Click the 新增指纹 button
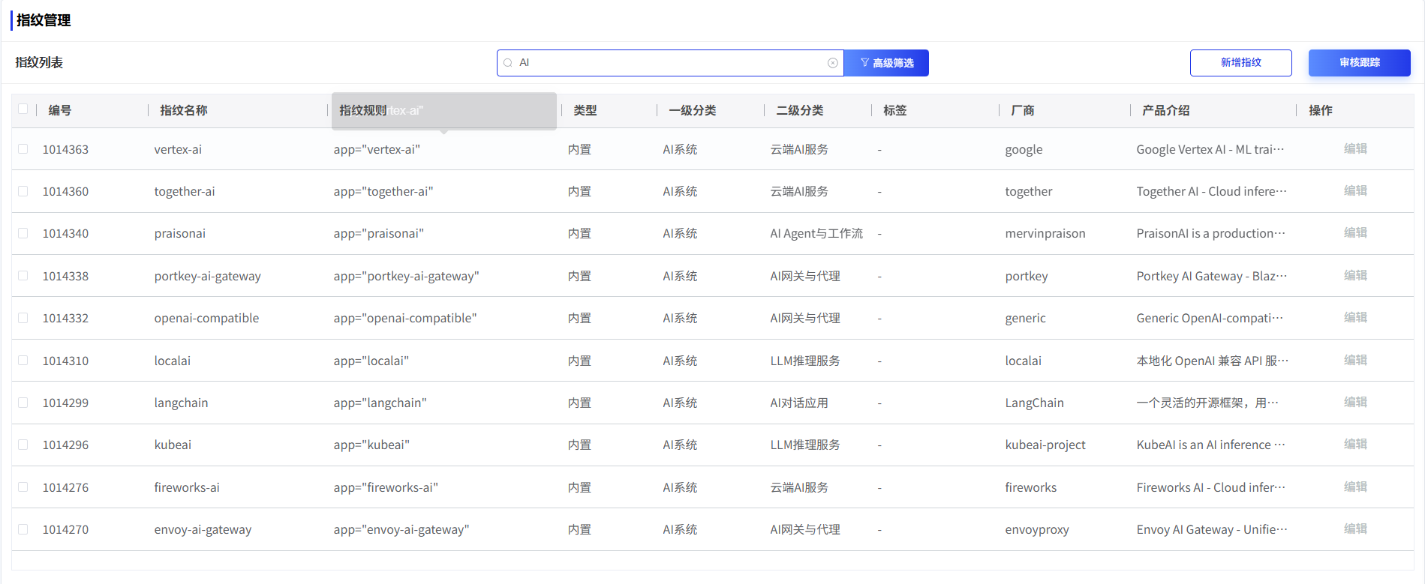Image resolution: width=1425 pixels, height=584 pixels. 1240,63
